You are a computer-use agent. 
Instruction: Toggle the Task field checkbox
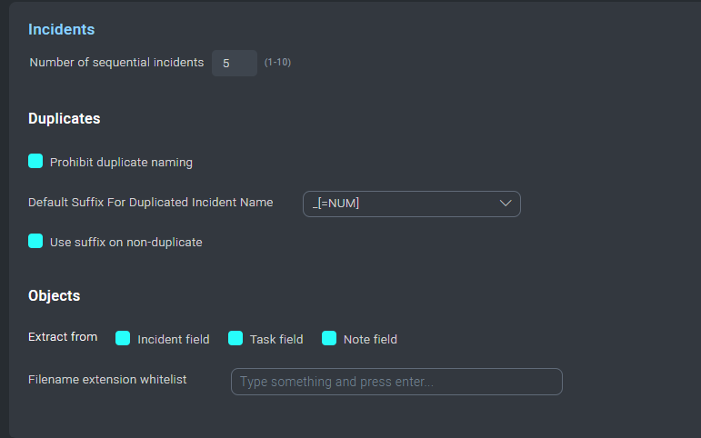pyautogui.click(x=235, y=338)
